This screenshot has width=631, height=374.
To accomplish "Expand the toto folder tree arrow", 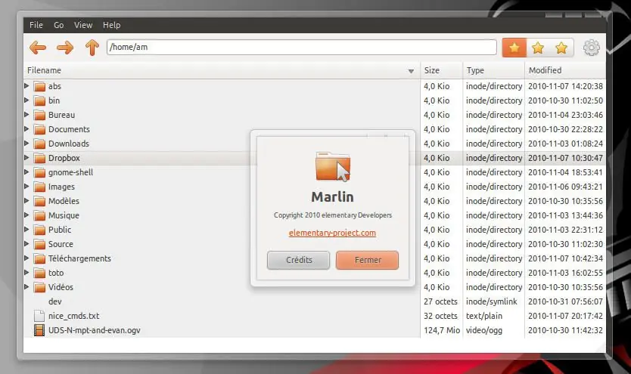I will click(x=26, y=272).
